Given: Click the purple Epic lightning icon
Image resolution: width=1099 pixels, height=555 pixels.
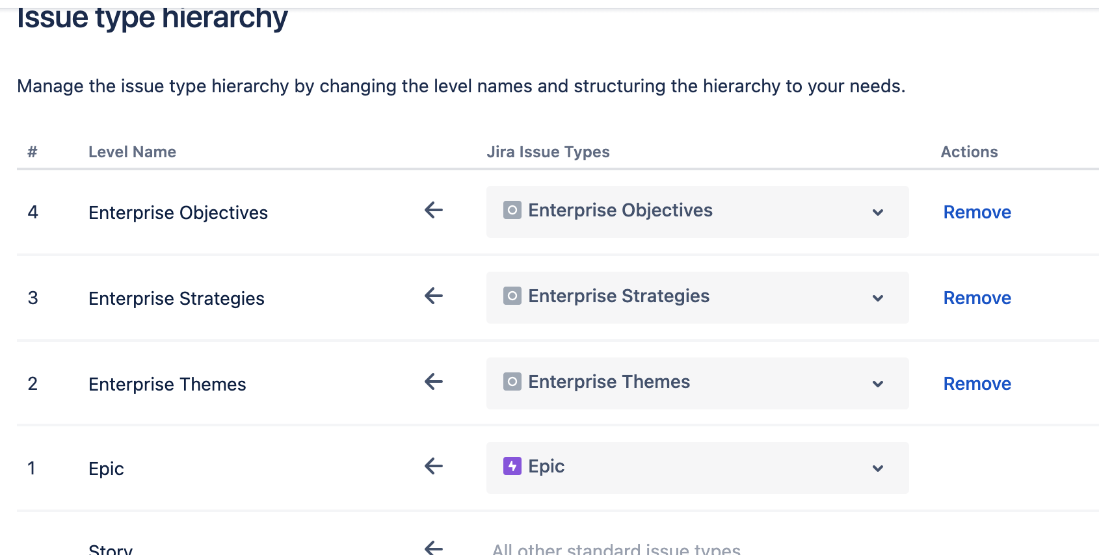Looking at the screenshot, I should [512, 466].
